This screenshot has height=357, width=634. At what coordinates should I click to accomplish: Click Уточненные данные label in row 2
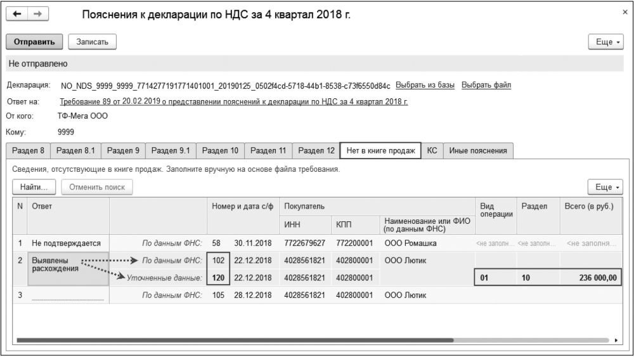(x=164, y=278)
